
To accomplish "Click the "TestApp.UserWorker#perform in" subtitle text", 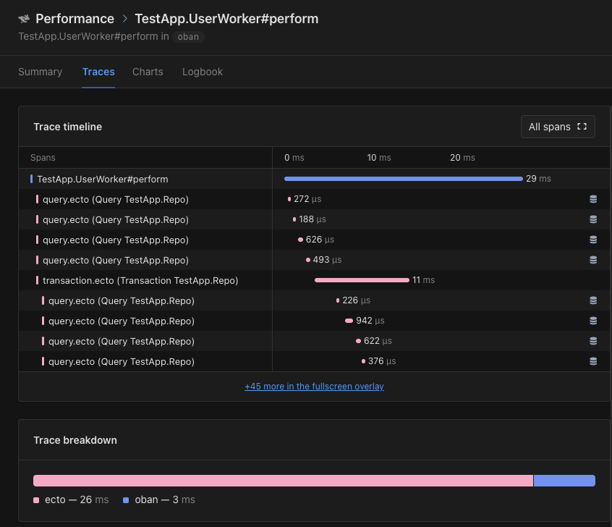I will [x=93, y=36].
